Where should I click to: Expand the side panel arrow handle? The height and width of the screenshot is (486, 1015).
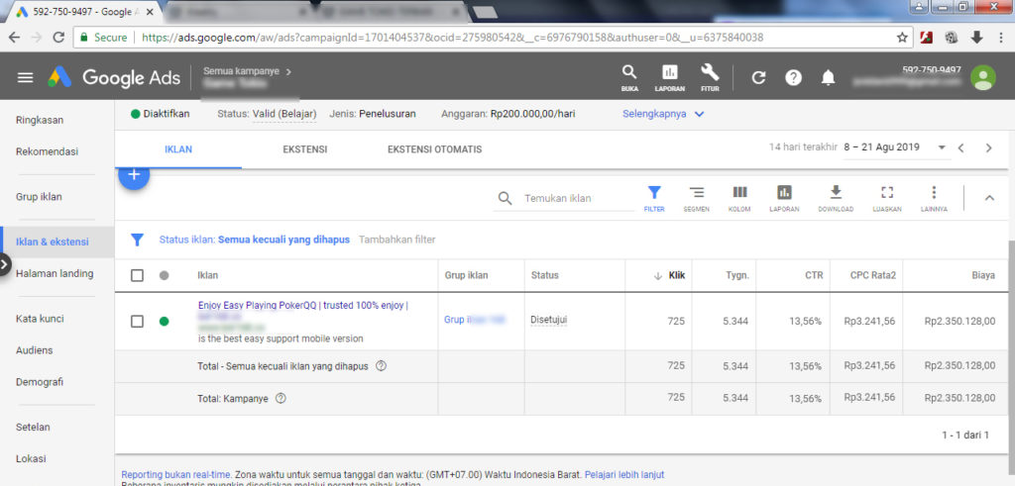[x=5, y=263]
